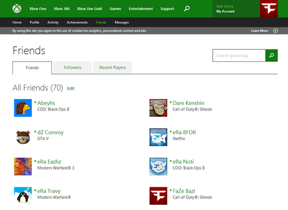Switch to the Followers tab
Image resolution: width=288 pixels, height=210 pixels.
pos(72,67)
